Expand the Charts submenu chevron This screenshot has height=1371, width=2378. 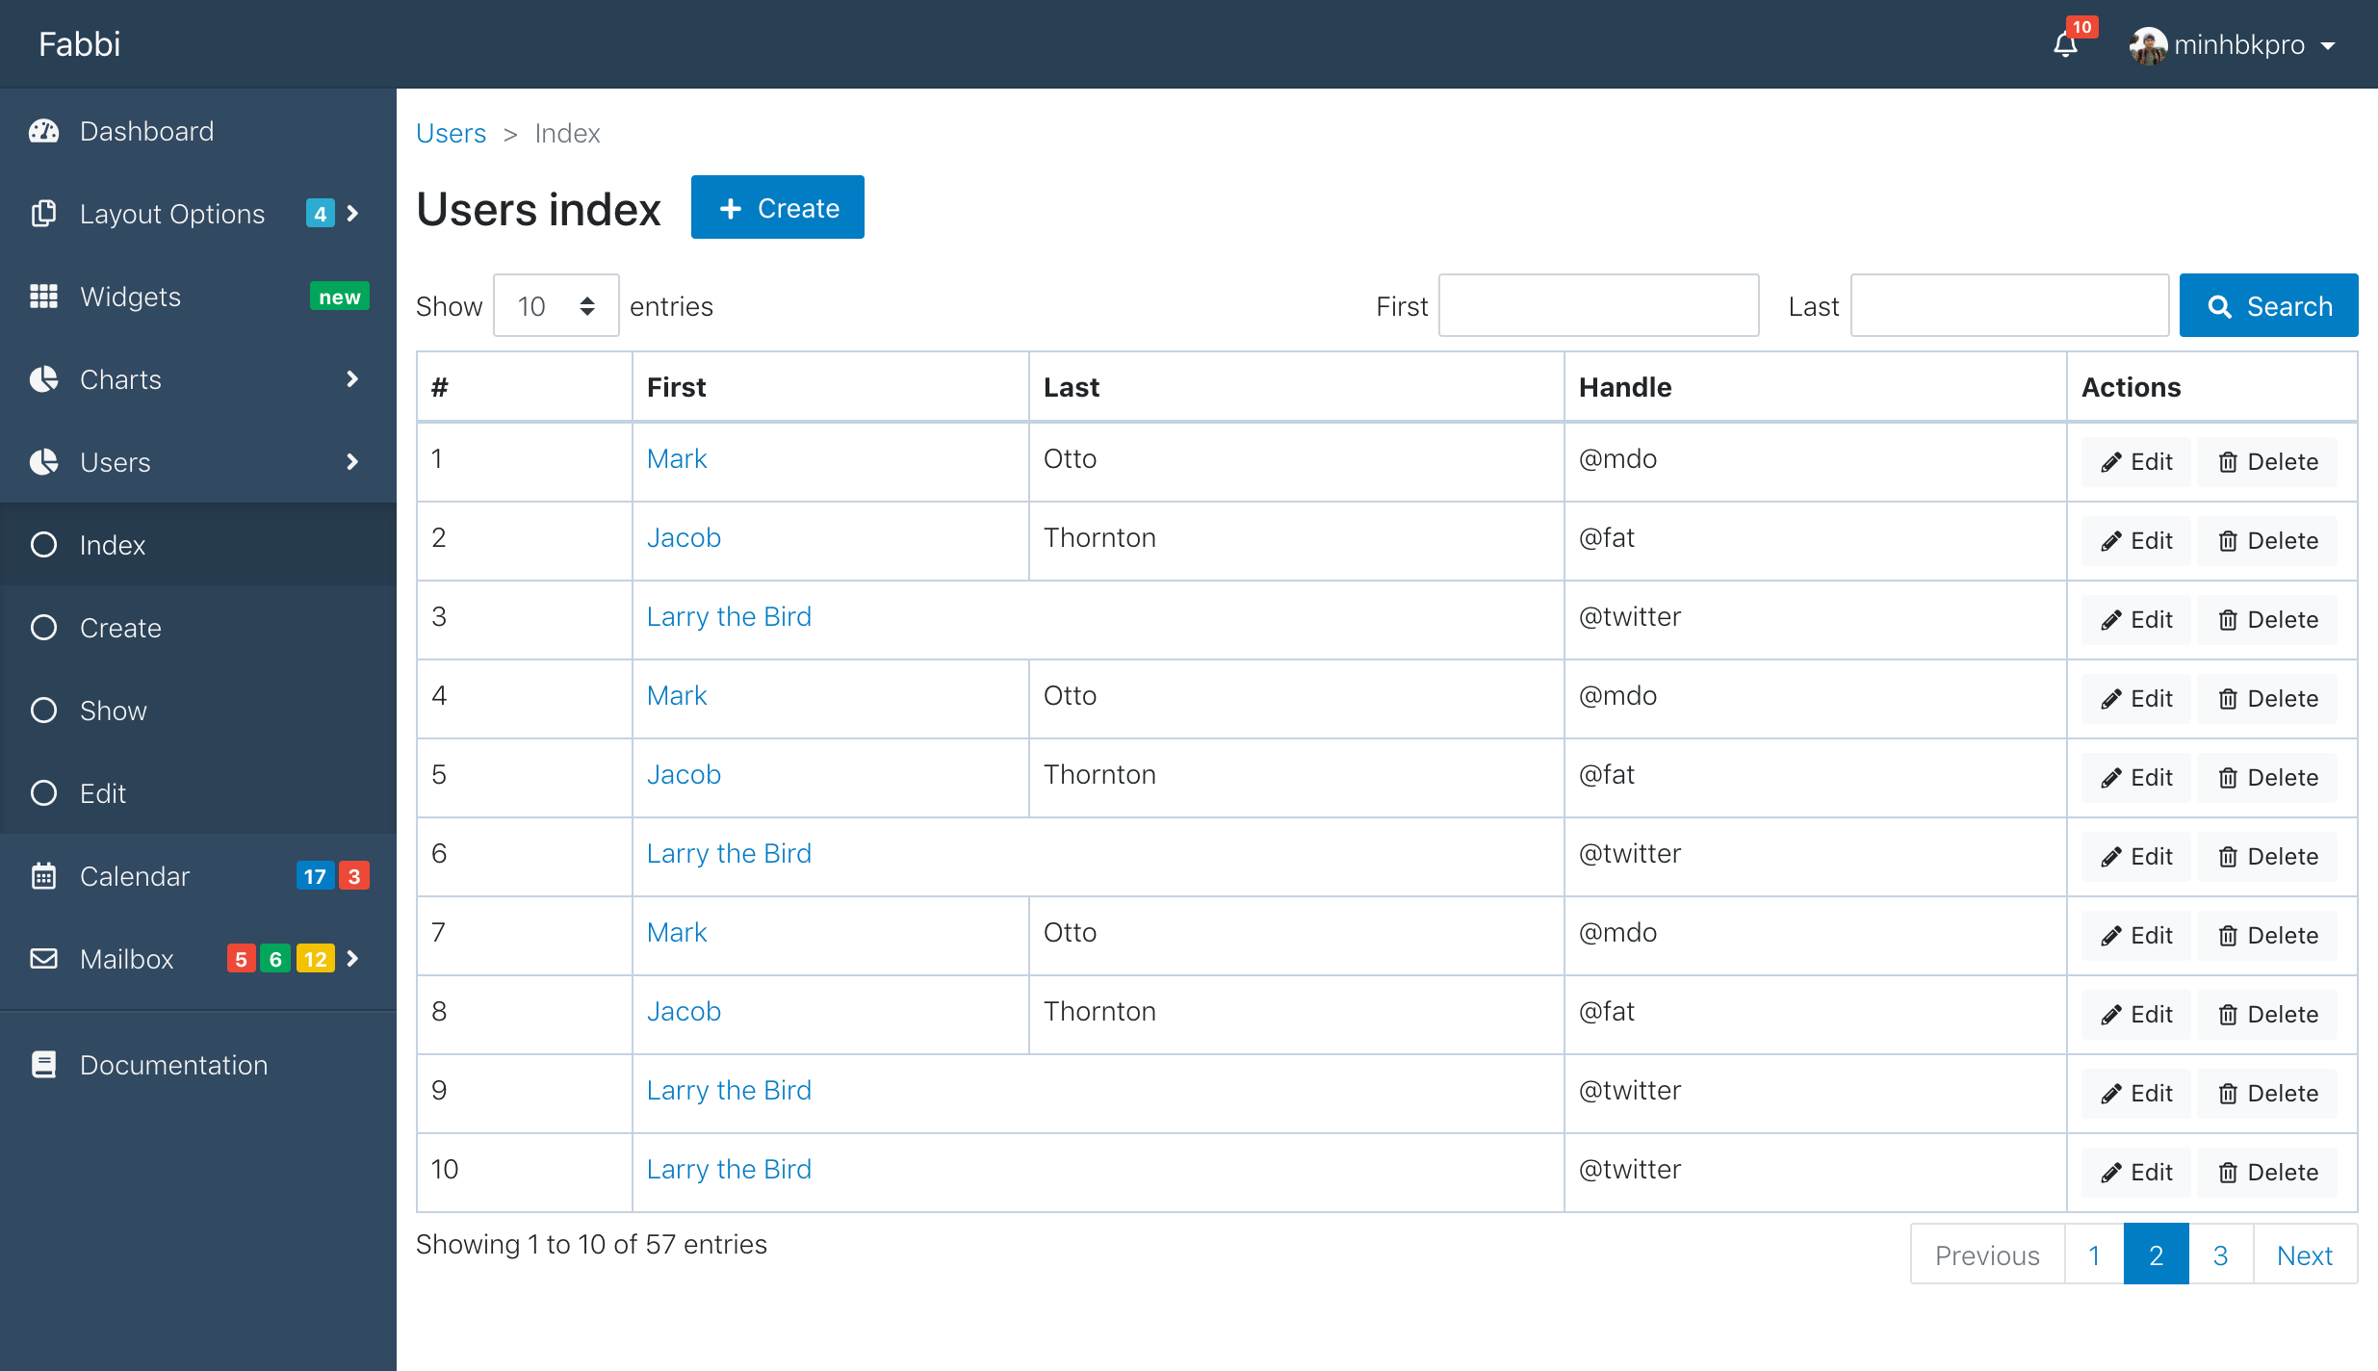[352, 379]
